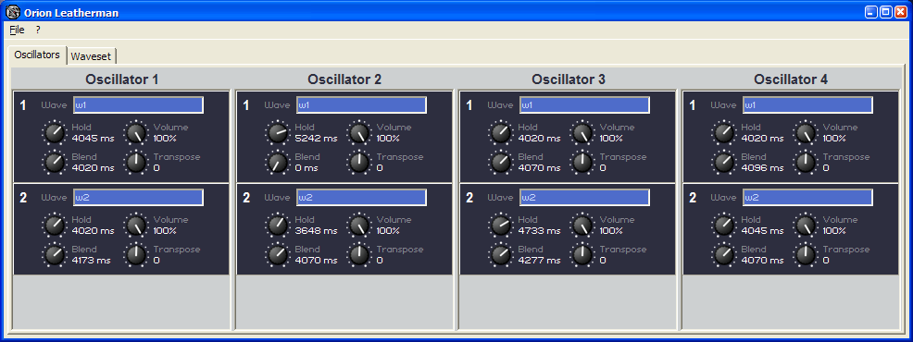The height and width of the screenshot is (342, 913).
Task: Click Oscillator 3 Blend knob at 4070 ms
Action: pyautogui.click(x=501, y=163)
